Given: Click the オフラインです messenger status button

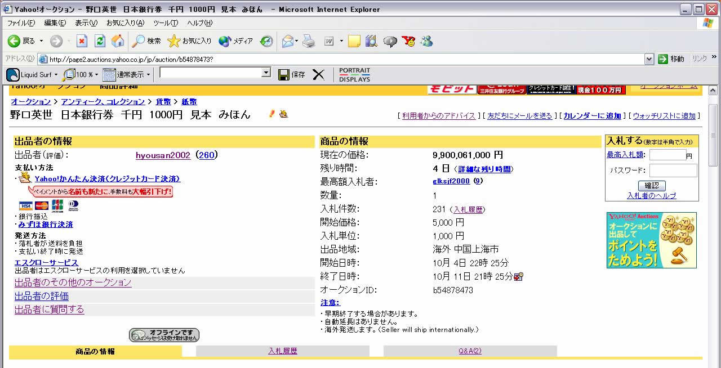Looking at the screenshot, I should pos(164,335).
